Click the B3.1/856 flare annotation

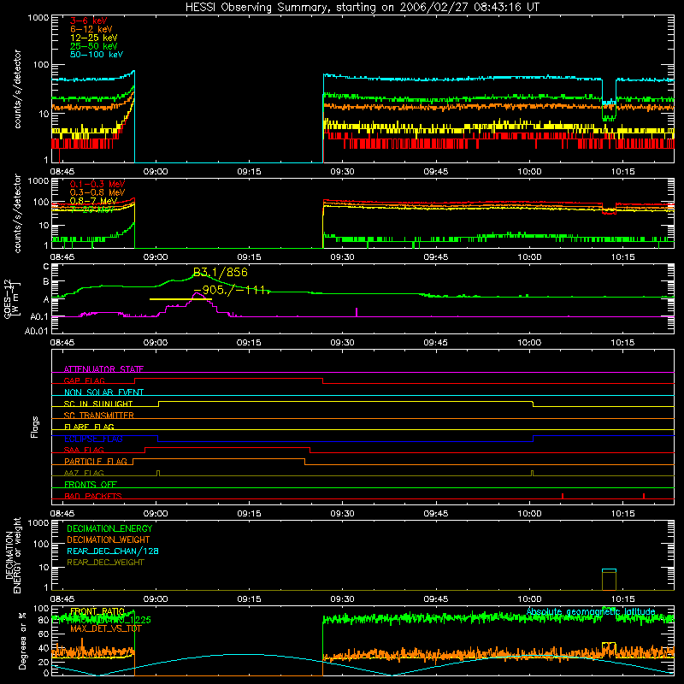click(221, 272)
